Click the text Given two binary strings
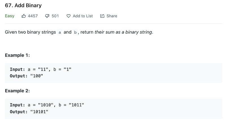Image resolution: width=226 pixels, height=123 pixels. pyautogui.click(x=31, y=32)
